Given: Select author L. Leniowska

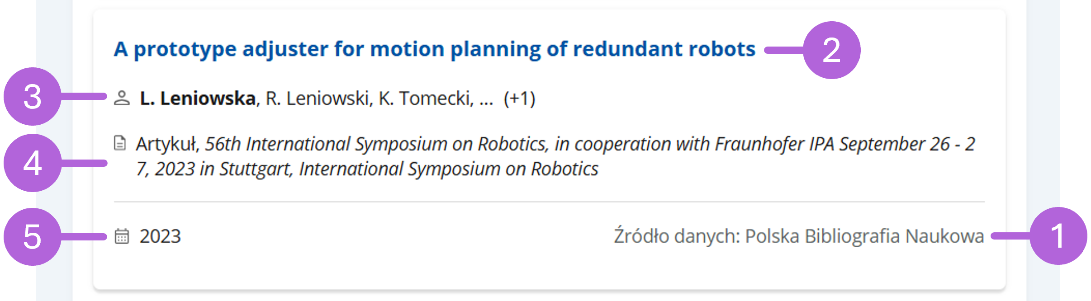Looking at the screenshot, I should 198,99.
